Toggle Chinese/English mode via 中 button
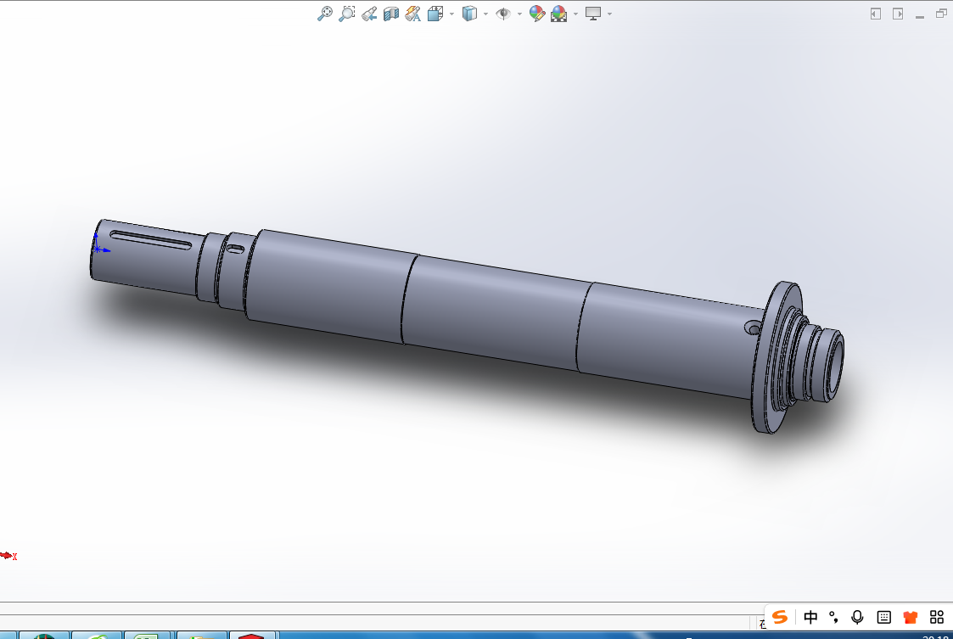Image resolution: width=953 pixels, height=639 pixels. pyautogui.click(x=810, y=617)
